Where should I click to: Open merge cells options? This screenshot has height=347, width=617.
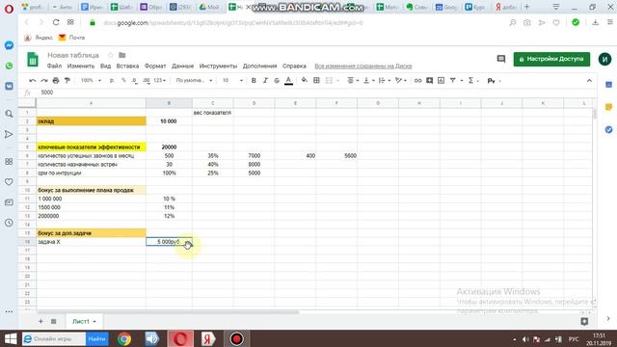point(332,81)
